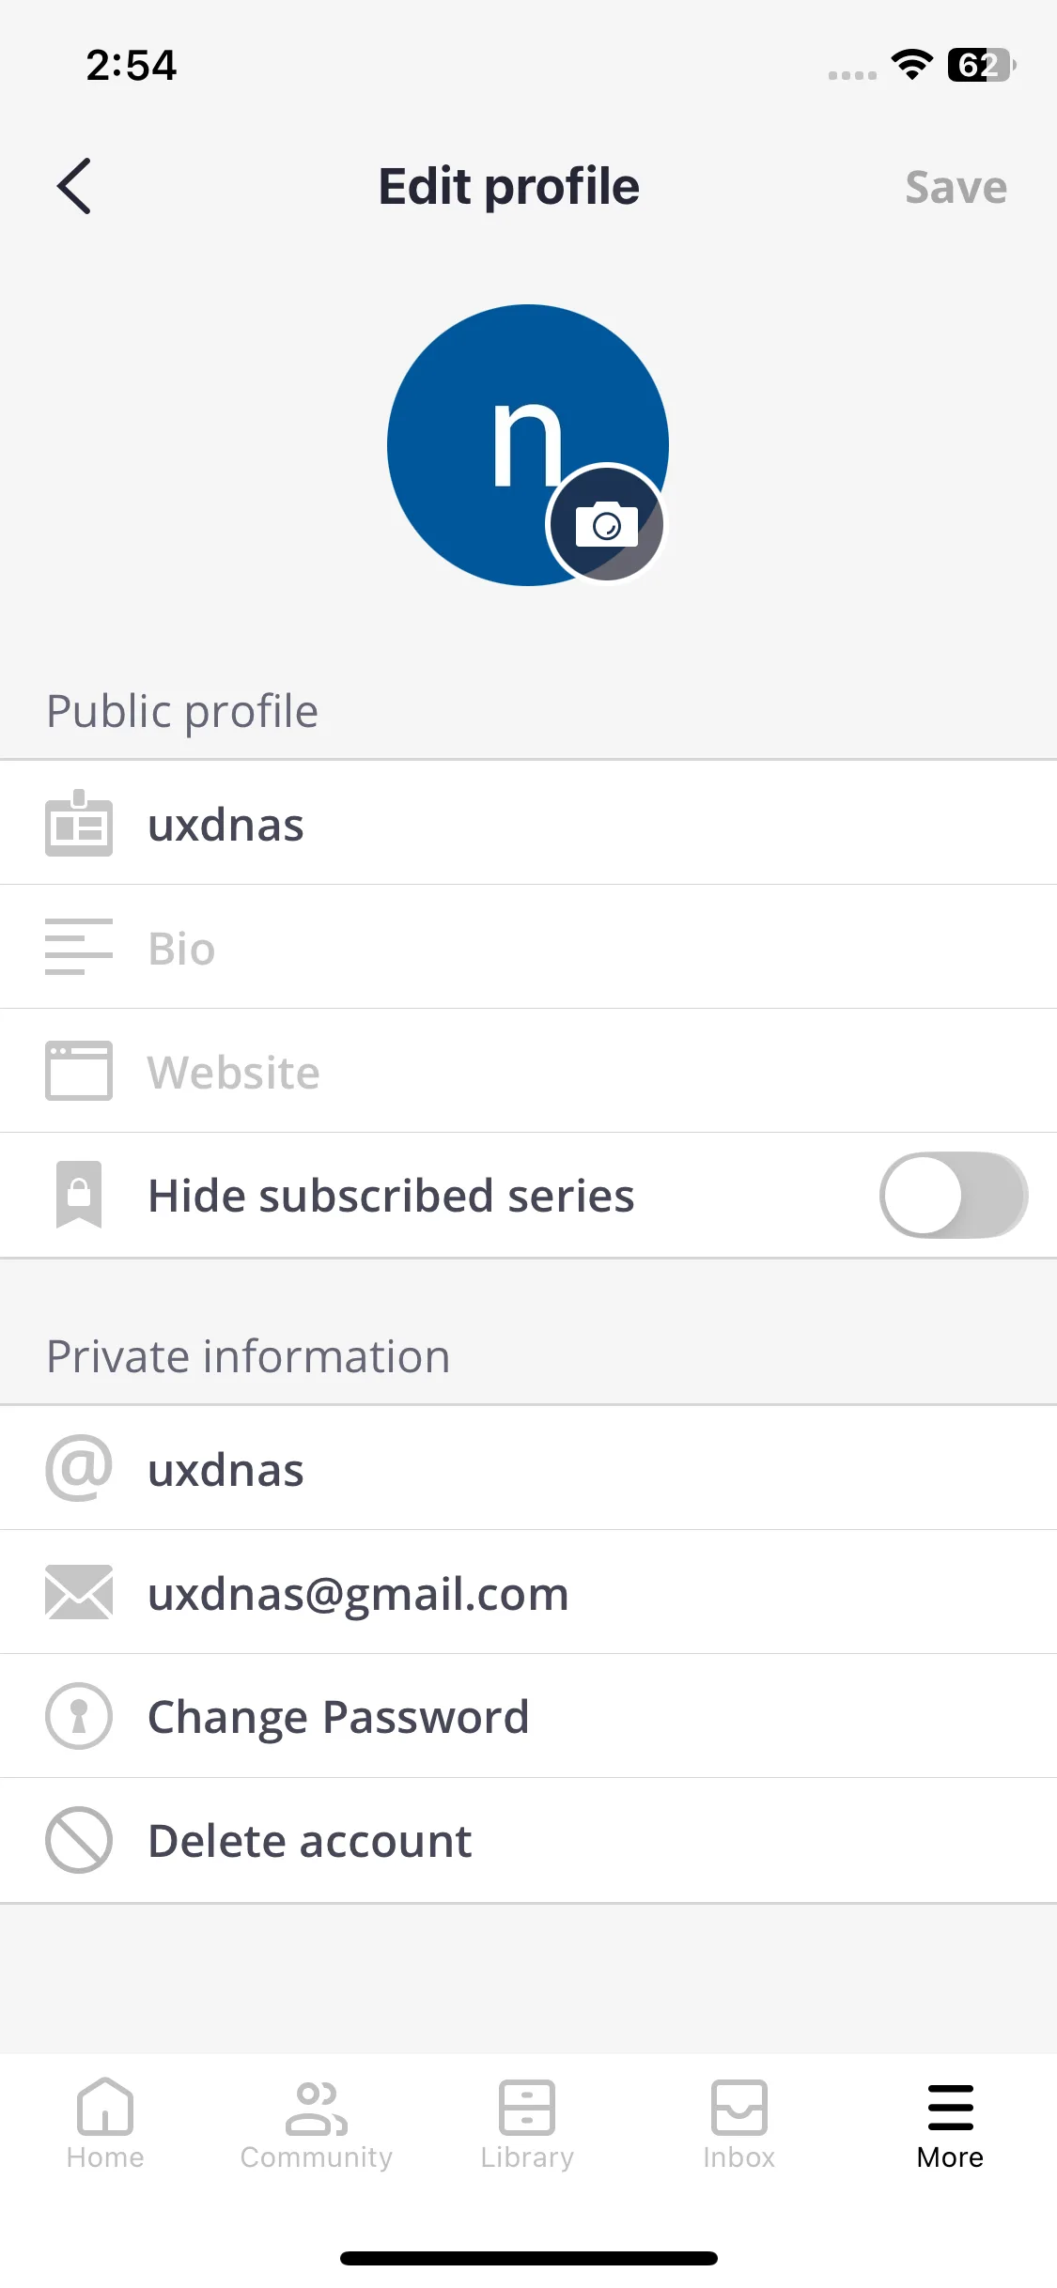Click the locked bookmark icon
The height and width of the screenshot is (2288, 1057).
coord(79,1195)
